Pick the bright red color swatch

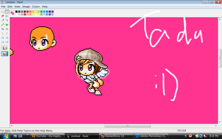tap(27, 11)
